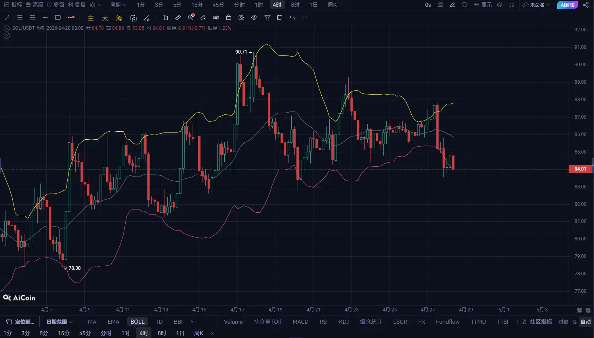Switch to 15分 timeframe in top bar
This screenshot has width=594, height=338.
click(x=197, y=5)
